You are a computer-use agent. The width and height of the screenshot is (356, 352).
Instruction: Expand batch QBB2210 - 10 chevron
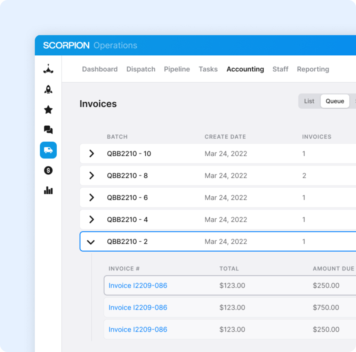pos(91,154)
